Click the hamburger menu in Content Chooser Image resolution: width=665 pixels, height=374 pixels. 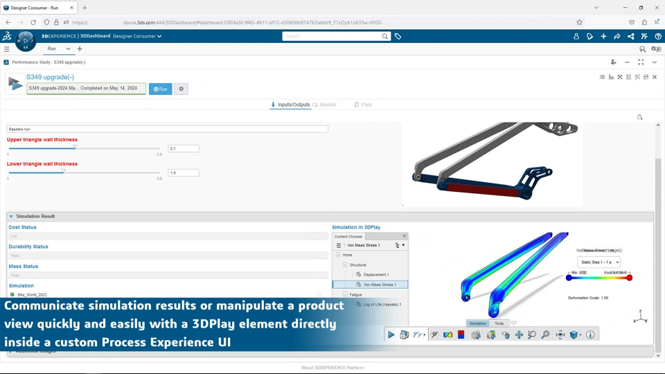[x=339, y=245]
